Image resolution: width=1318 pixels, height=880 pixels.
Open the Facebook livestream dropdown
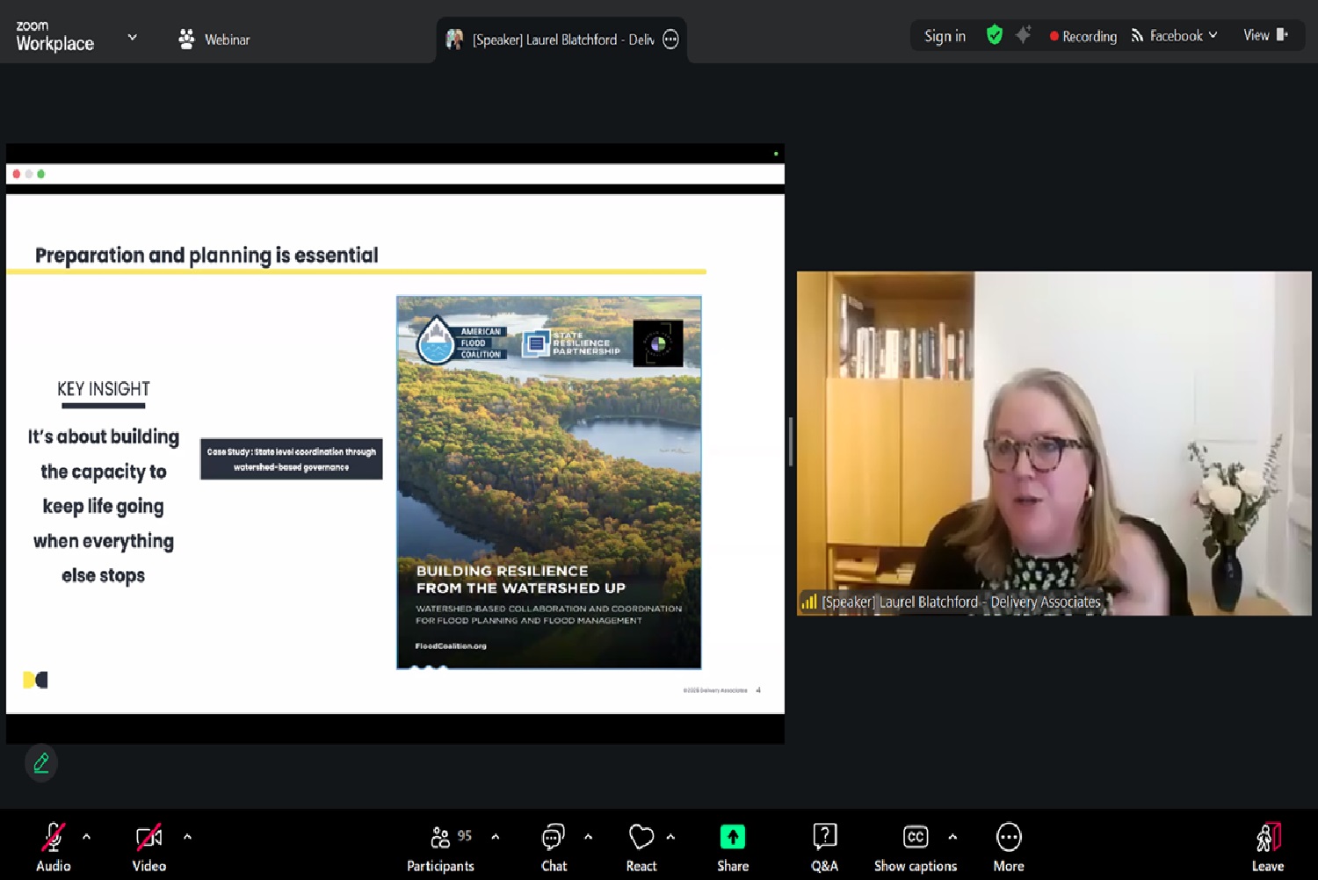1174,36
